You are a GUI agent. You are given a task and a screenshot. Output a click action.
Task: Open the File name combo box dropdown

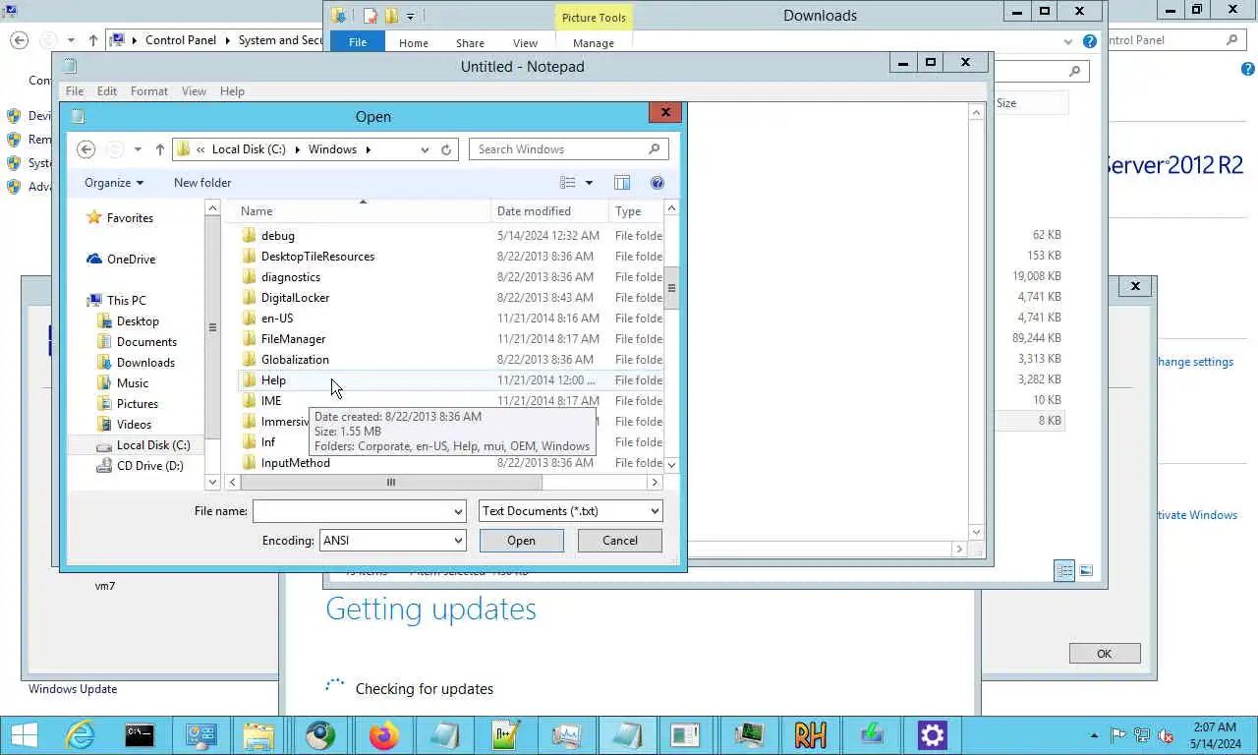pos(458,511)
